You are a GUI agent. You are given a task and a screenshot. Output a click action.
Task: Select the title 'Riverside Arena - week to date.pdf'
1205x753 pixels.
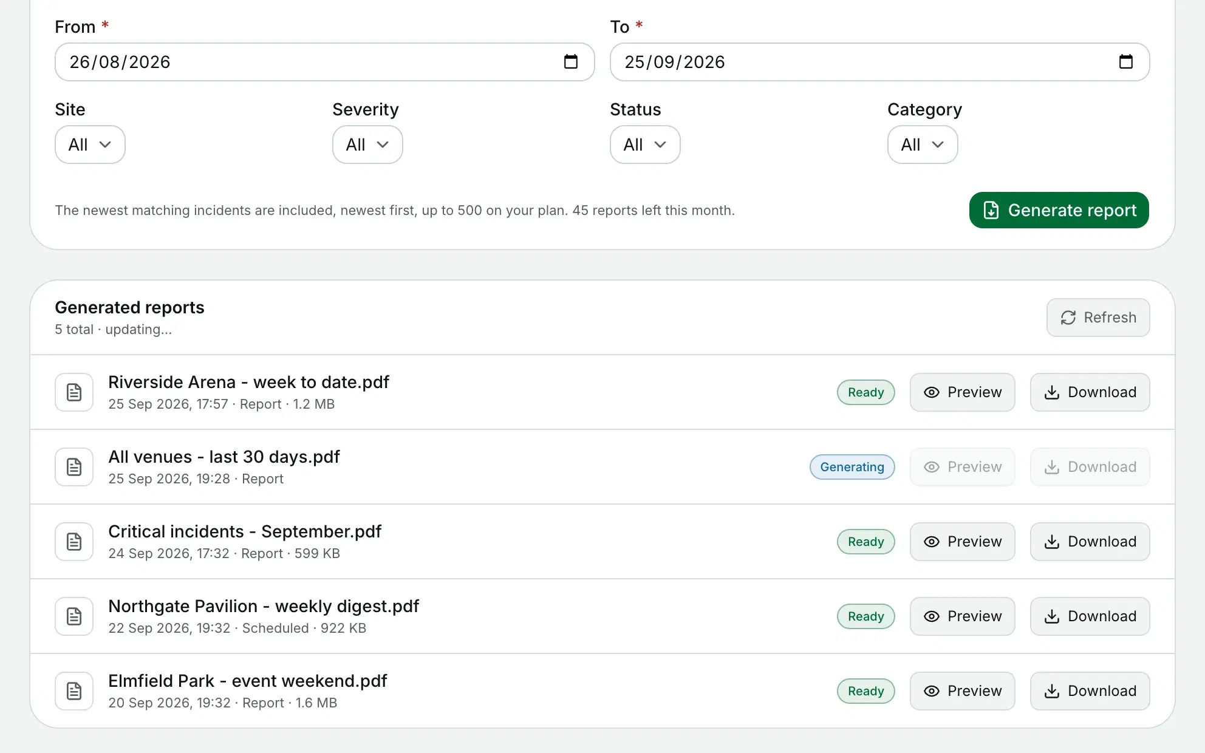248,382
